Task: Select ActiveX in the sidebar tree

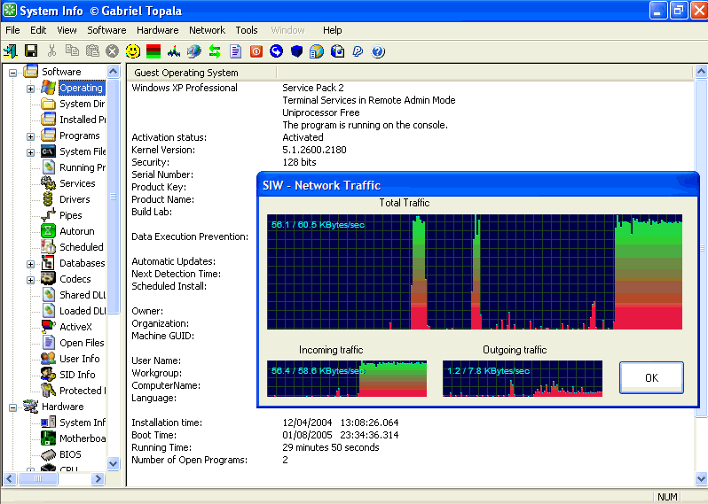Action: click(x=75, y=327)
